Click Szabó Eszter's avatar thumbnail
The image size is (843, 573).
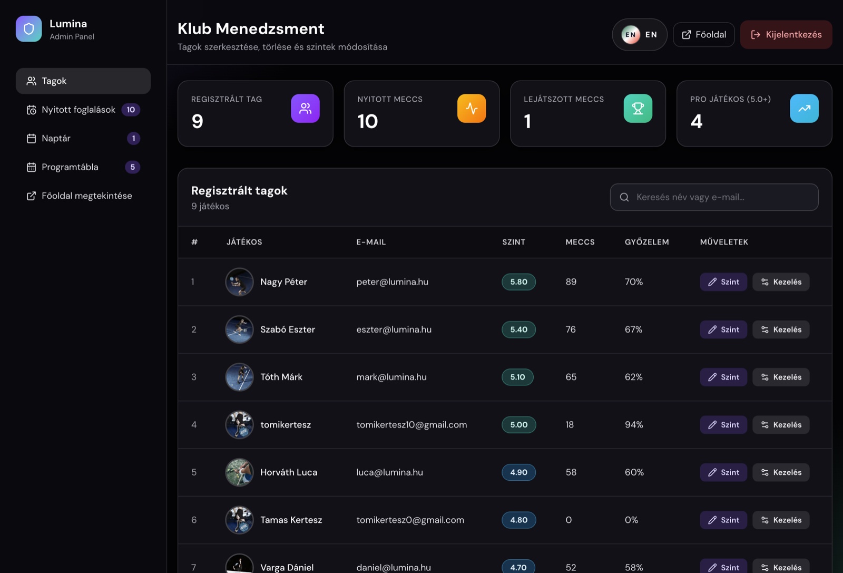pos(239,329)
